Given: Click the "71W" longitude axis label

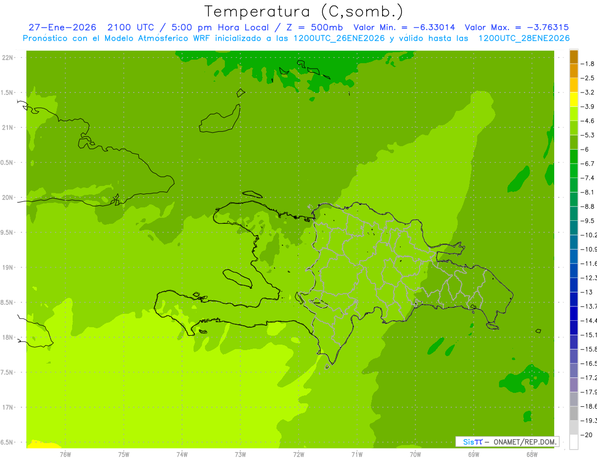Looking at the screenshot, I should 357,454.
